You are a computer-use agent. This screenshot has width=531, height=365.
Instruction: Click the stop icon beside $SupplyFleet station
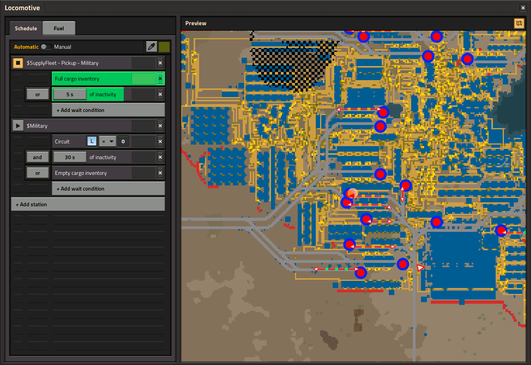pyautogui.click(x=17, y=62)
